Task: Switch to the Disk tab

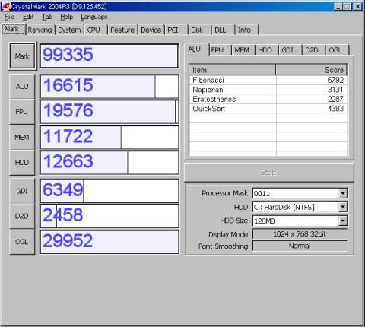Action: click(x=199, y=30)
